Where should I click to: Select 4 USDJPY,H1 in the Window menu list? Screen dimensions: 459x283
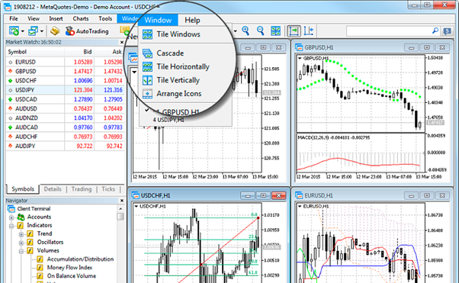(169, 120)
